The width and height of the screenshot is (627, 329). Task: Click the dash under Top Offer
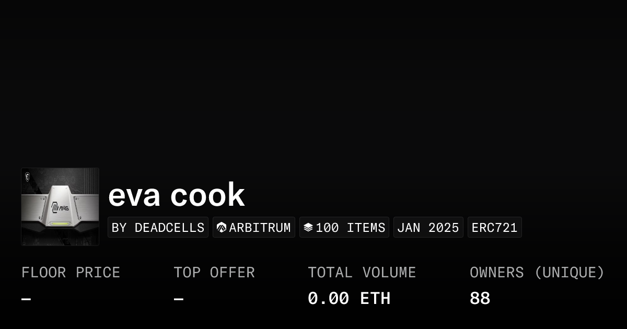[179, 299]
